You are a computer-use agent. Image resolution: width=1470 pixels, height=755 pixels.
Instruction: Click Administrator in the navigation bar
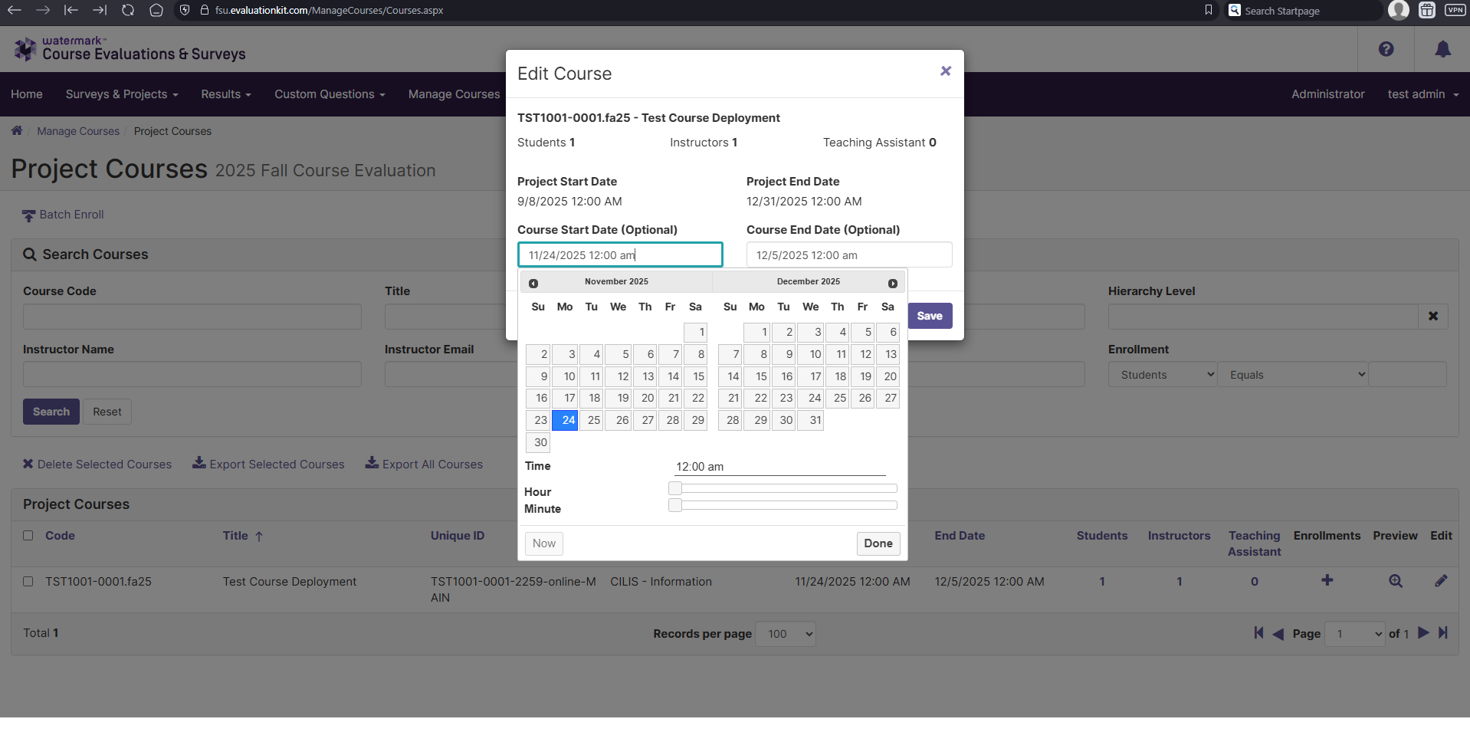click(1328, 94)
